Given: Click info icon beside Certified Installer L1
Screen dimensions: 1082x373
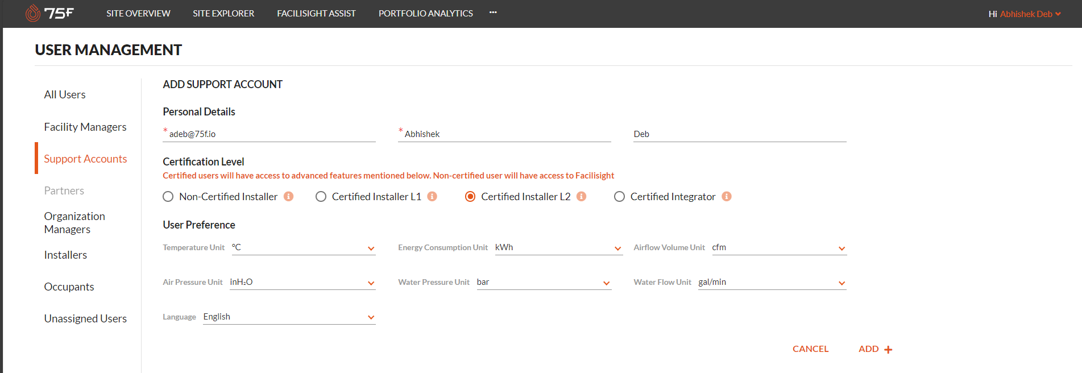Looking at the screenshot, I should pyautogui.click(x=432, y=196).
